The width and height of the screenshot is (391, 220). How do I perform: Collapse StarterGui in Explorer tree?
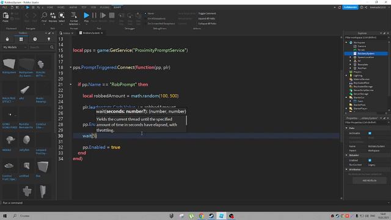346,97
